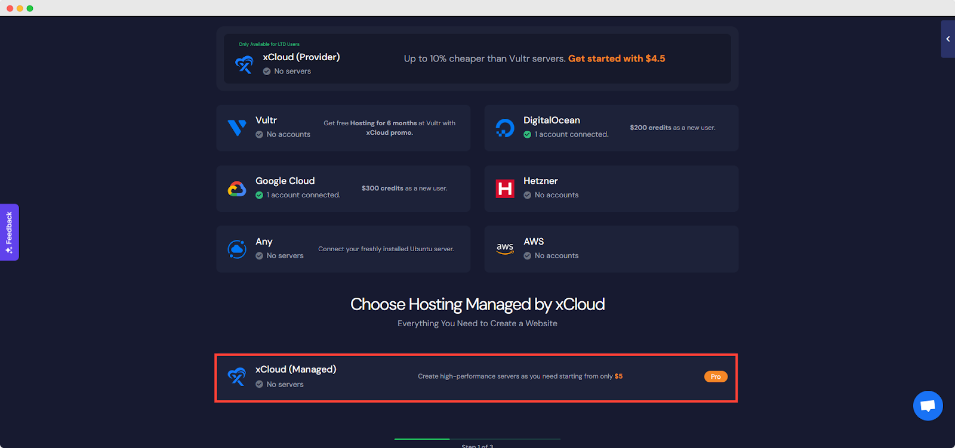Click the Vultr logo icon
The height and width of the screenshot is (448, 955).
point(237,128)
